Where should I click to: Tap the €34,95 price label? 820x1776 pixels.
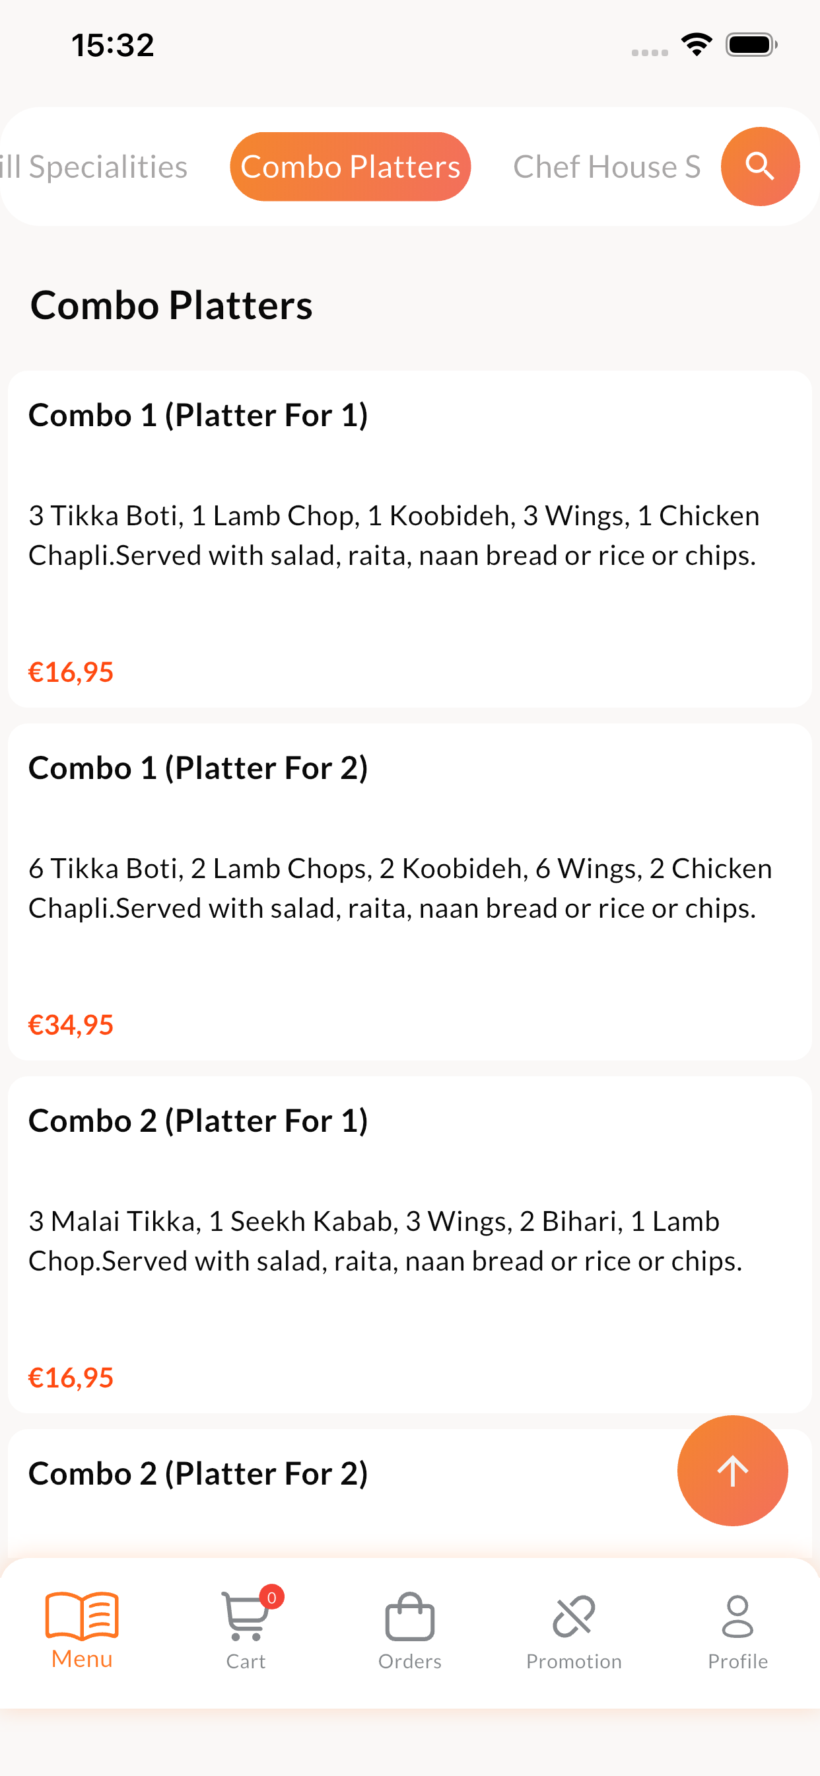70,1025
